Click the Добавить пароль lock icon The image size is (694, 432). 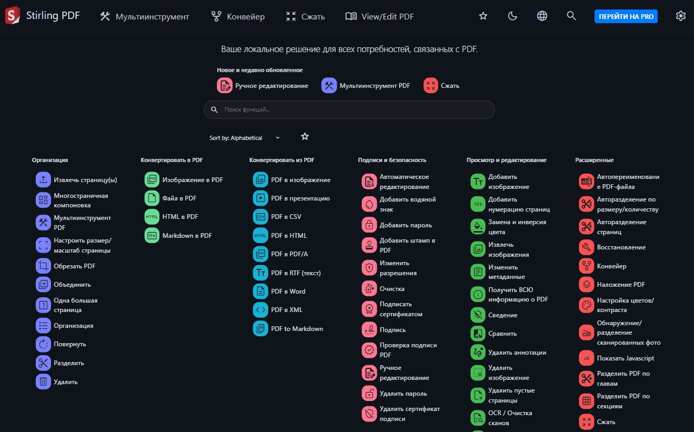coord(369,225)
